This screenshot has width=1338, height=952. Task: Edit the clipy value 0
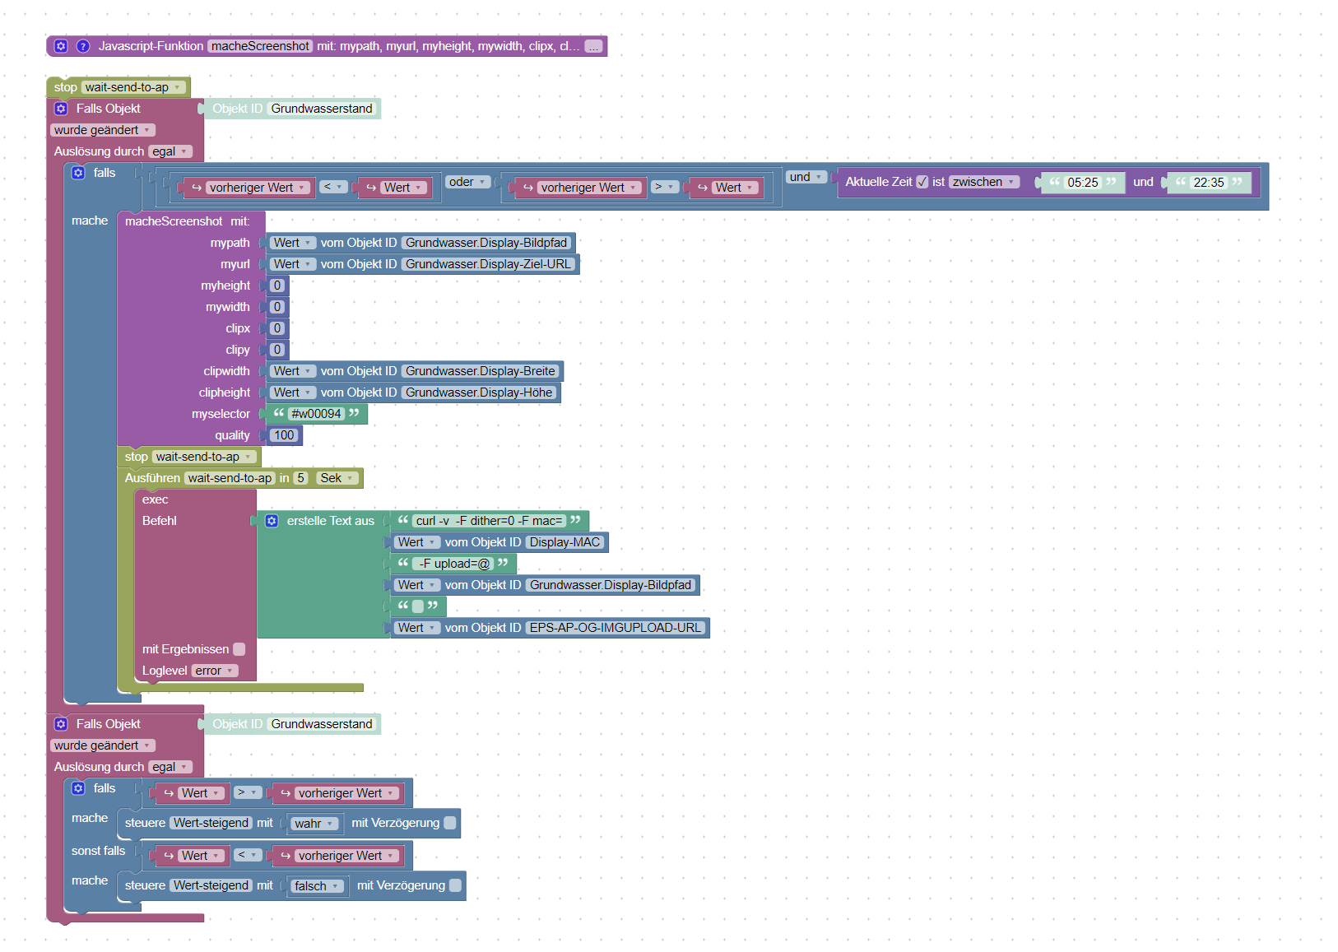[x=277, y=350]
